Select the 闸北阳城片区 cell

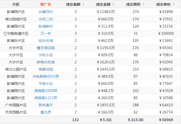(x=16, y=19)
